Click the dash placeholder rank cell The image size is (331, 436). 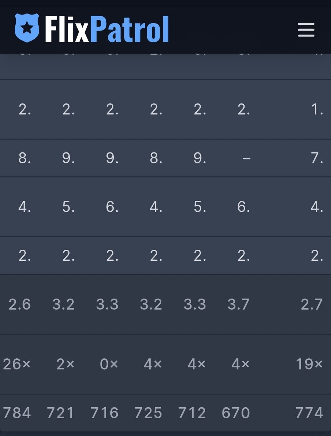click(x=246, y=158)
